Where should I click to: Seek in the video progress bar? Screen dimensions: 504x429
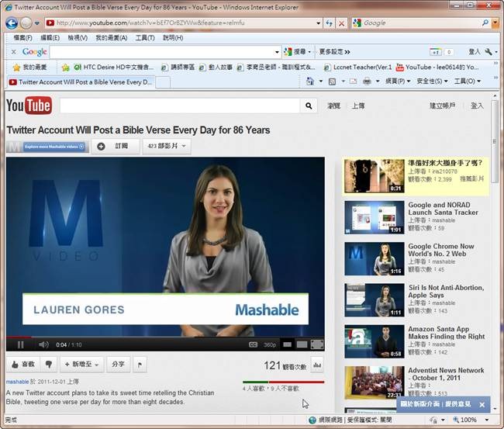(x=165, y=337)
